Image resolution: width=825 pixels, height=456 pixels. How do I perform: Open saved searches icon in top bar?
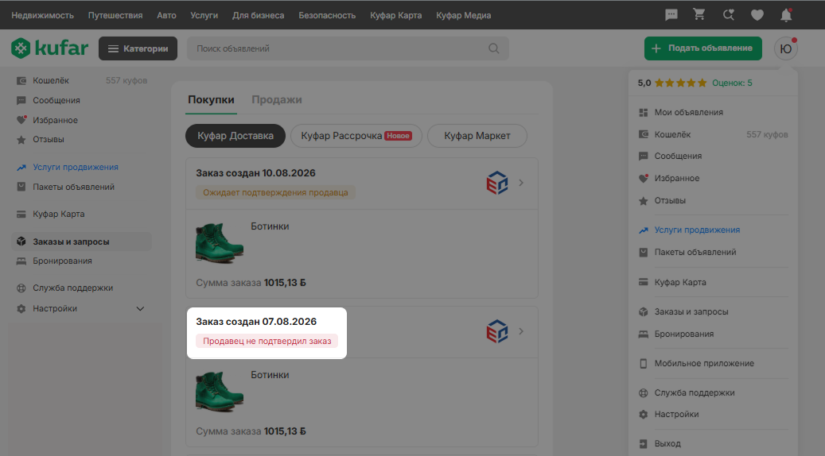pyautogui.click(x=728, y=15)
